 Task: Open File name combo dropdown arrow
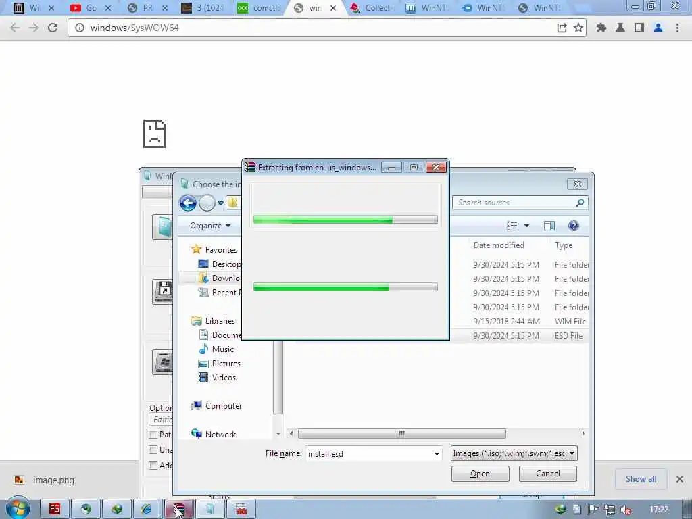(x=437, y=453)
